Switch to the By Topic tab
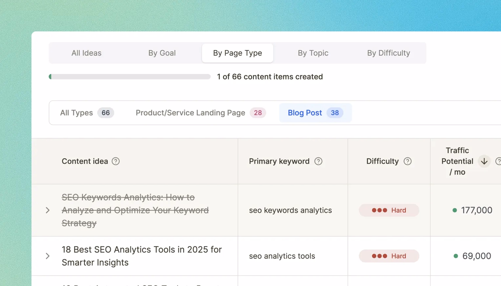This screenshot has height=286, width=501. pos(313,53)
